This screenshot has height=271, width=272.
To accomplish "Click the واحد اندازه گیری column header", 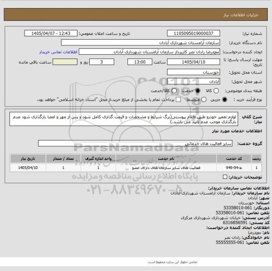I will pos(98,159).
